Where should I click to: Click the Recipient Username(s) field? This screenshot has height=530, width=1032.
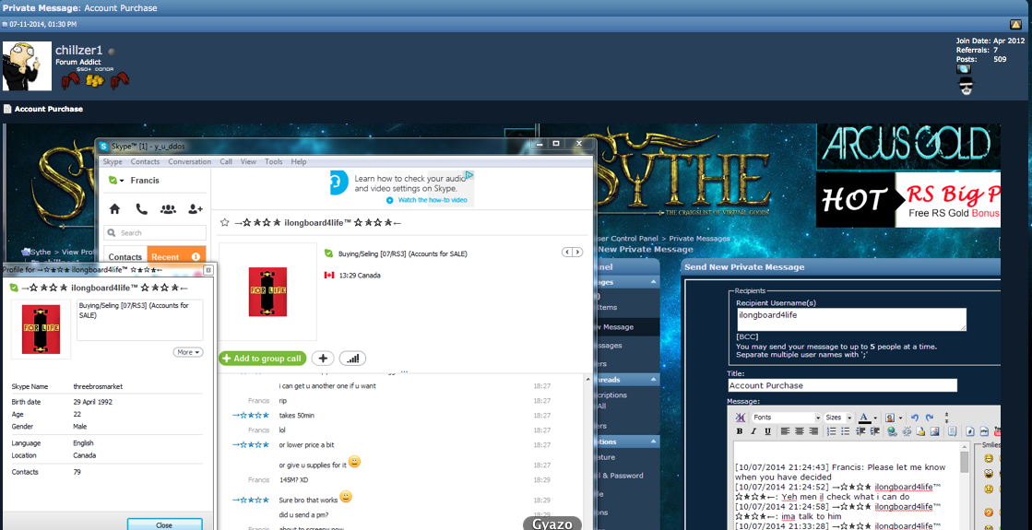click(851, 320)
